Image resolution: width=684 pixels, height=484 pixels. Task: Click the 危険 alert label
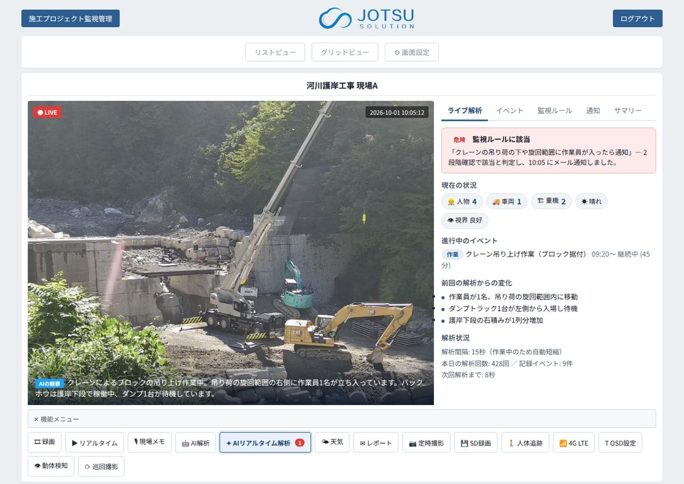[459, 140]
